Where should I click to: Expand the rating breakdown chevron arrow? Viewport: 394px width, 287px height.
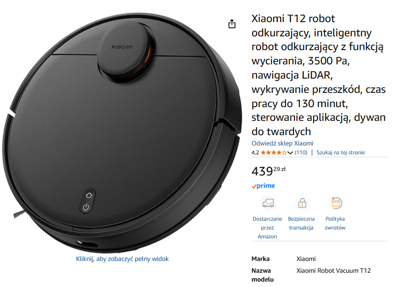coord(290,153)
